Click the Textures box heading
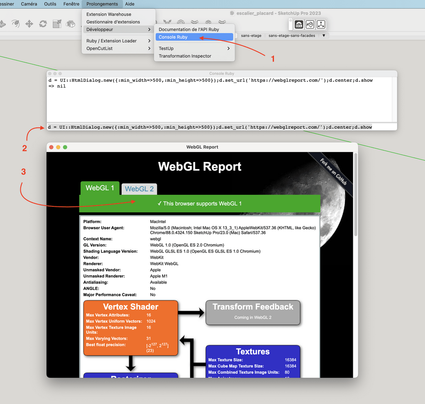This screenshot has height=404, width=425. pos(253,351)
